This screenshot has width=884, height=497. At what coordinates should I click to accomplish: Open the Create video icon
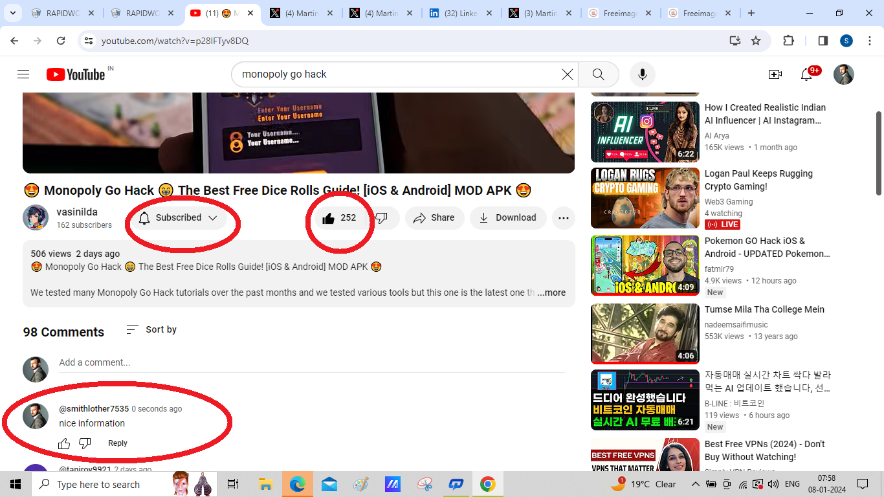[x=775, y=74]
